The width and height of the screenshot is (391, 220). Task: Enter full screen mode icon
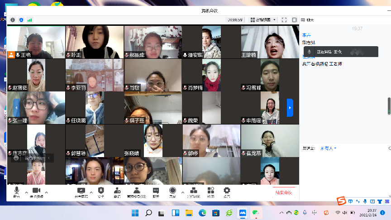click(284, 20)
